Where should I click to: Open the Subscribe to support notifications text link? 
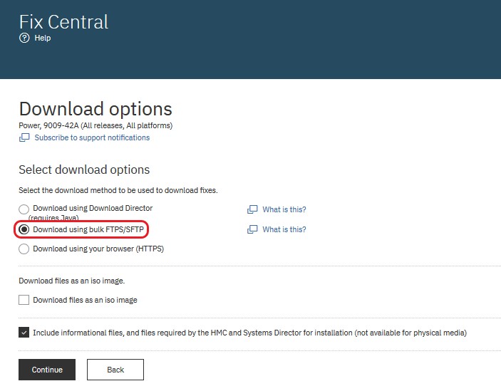pos(92,138)
